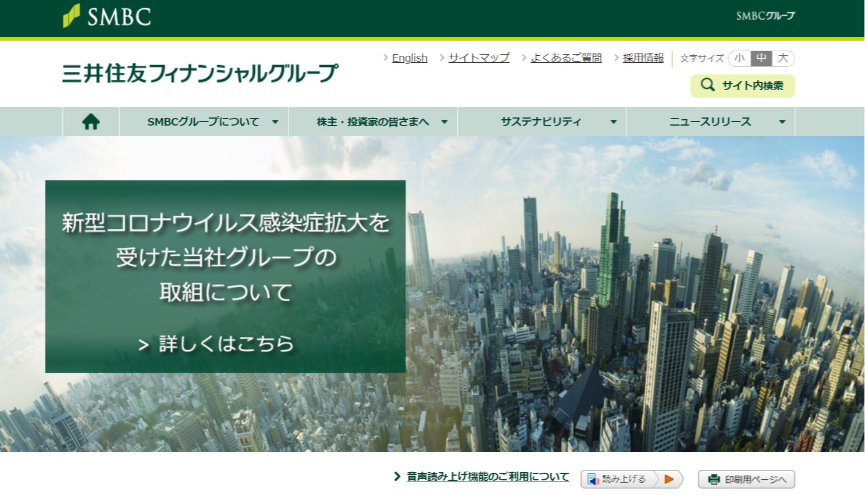This screenshot has width=865, height=503.
Task: Open the 採用情報 recruitment link
Action: 643,58
